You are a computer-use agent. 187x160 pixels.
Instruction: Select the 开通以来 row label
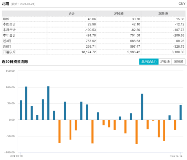[9, 52]
